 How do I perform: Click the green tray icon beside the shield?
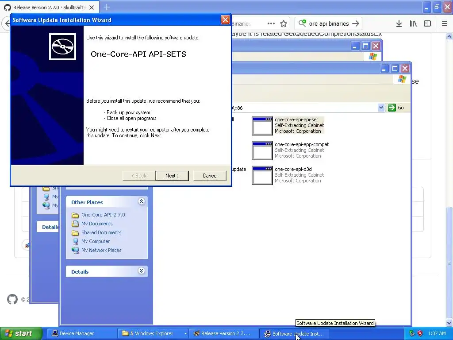tap(412, 333)
